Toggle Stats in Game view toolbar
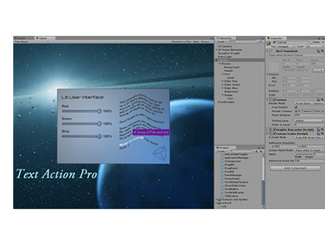The height and width of the screenshot is (245, 325). click(196, 42)
